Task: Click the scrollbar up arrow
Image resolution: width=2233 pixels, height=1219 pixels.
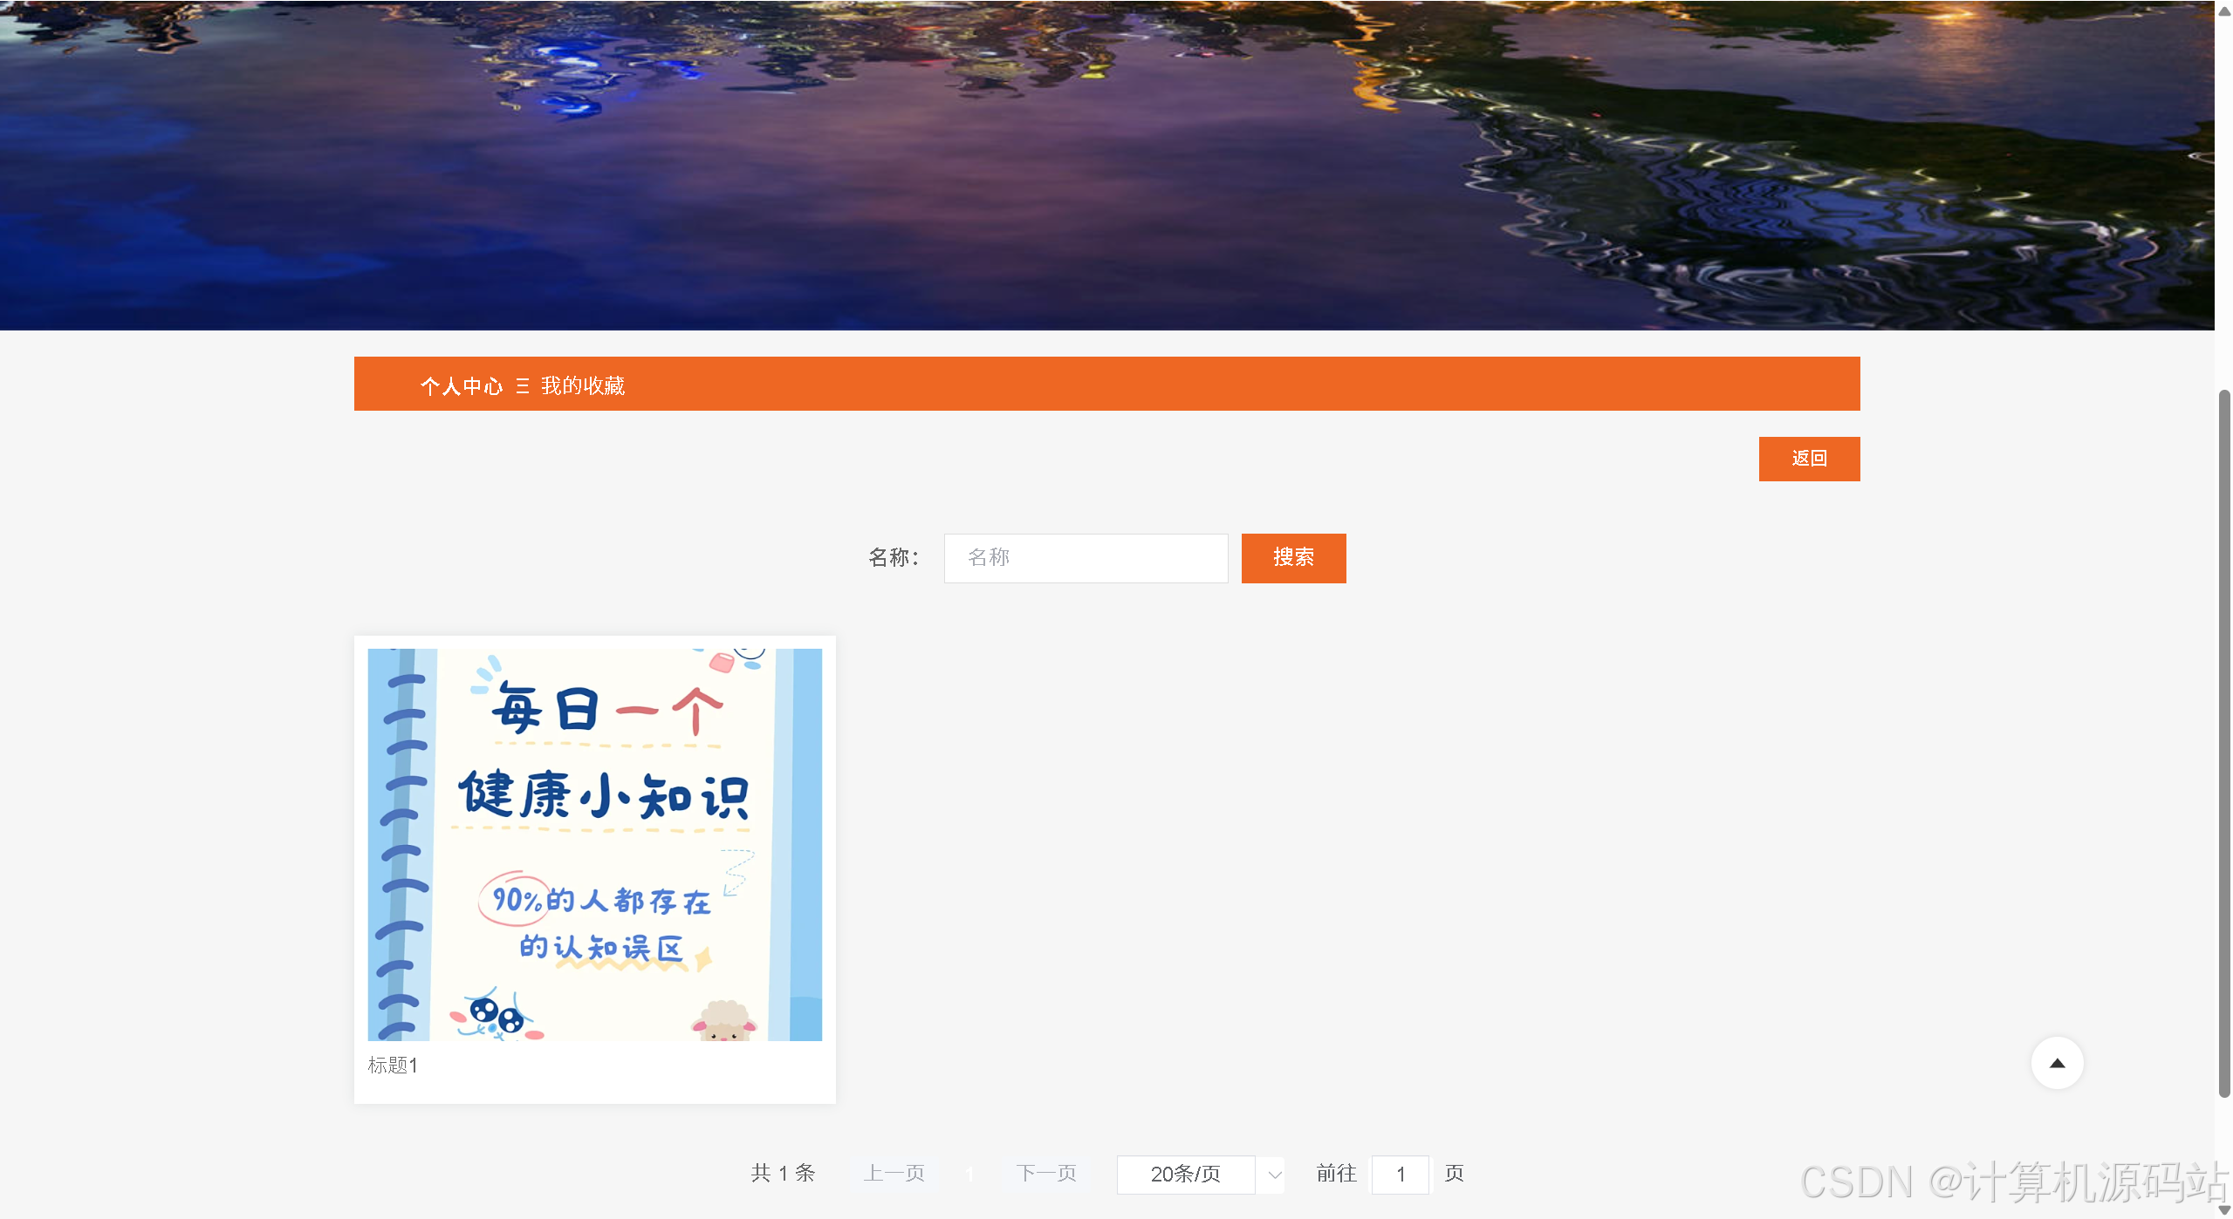Action: pyautogui.click(x=2223, y=10)
